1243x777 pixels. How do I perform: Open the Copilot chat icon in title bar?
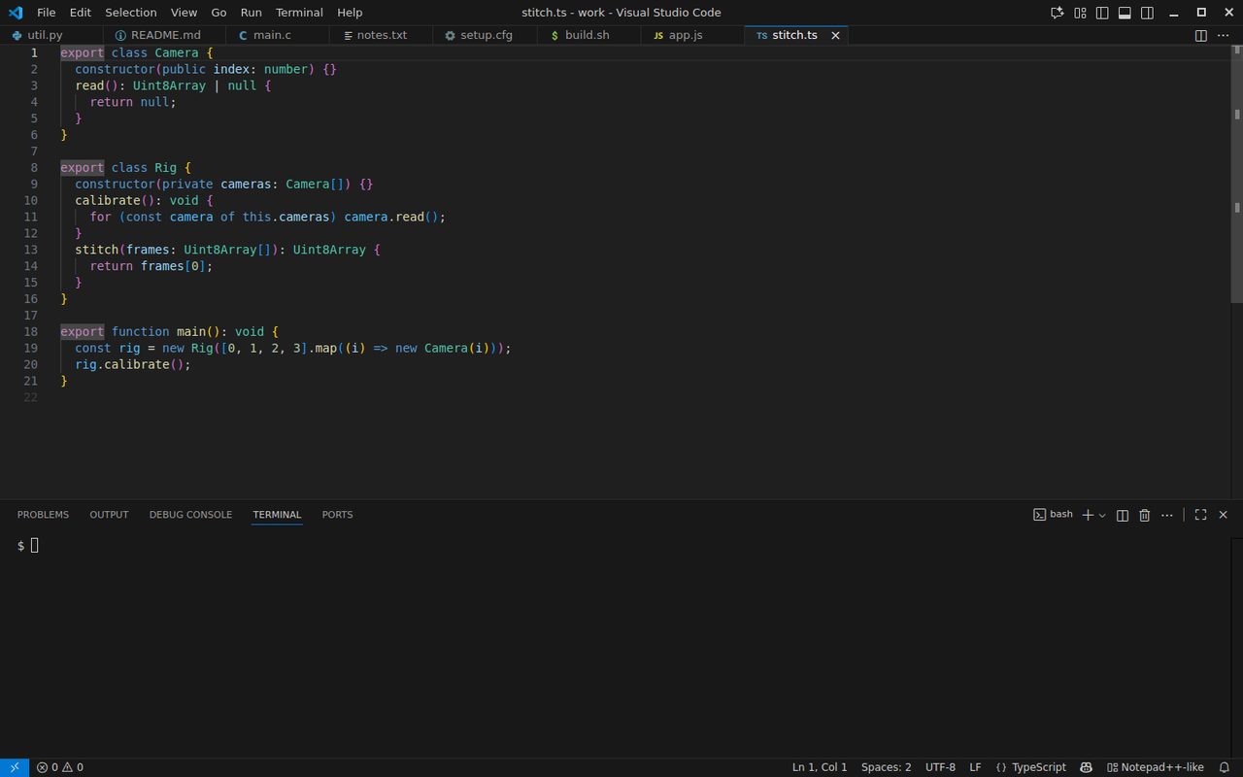pos(1058,13)
